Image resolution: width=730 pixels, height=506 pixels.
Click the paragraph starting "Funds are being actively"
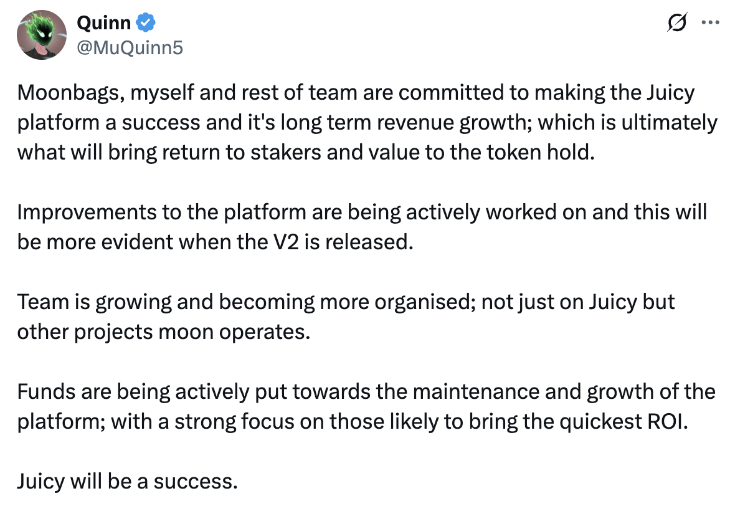366,406
